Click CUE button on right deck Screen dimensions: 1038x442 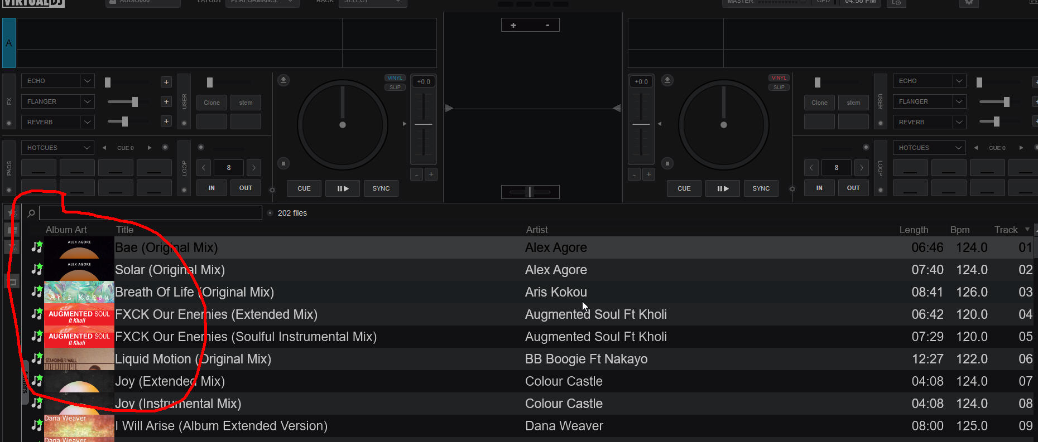[x=684, y=188]
